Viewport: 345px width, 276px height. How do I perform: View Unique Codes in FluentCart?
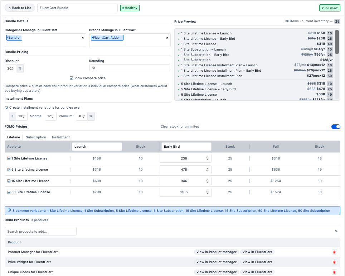pos(257,272)
